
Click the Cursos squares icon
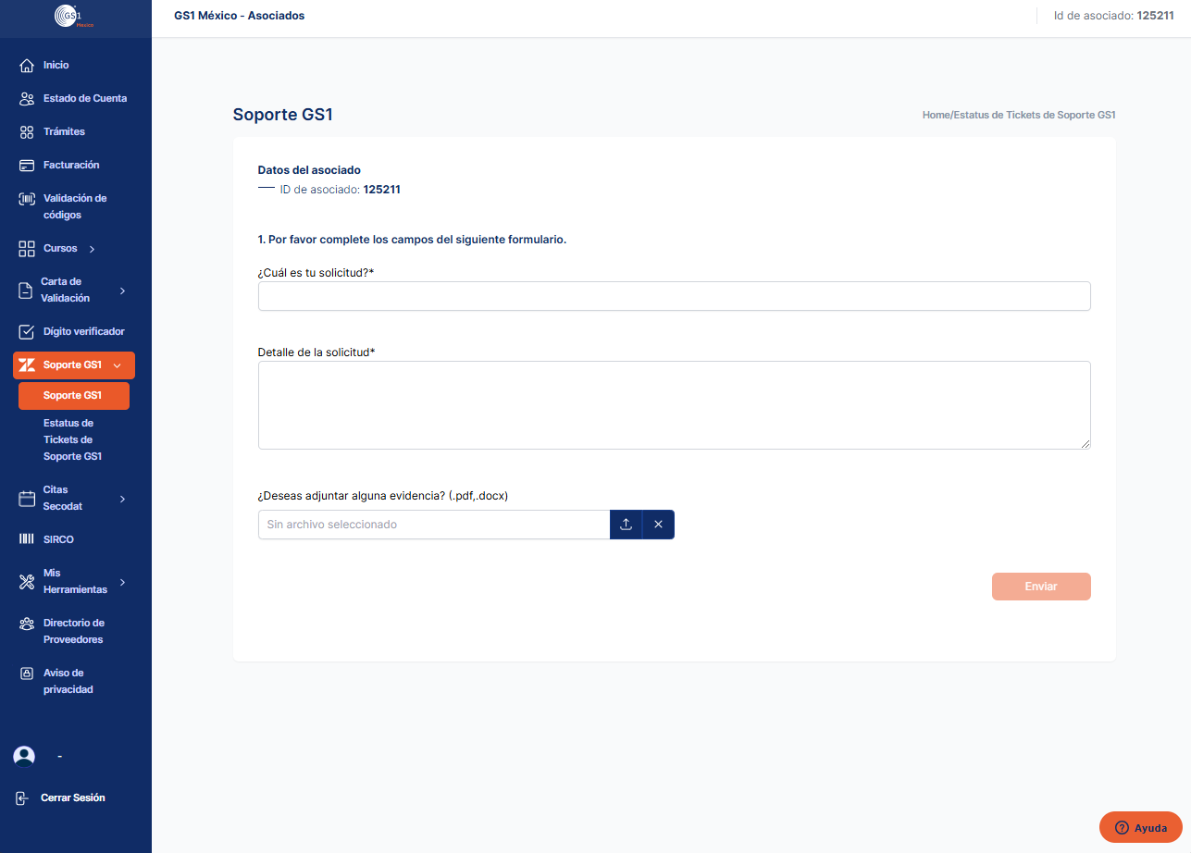[x=27, y=249]
